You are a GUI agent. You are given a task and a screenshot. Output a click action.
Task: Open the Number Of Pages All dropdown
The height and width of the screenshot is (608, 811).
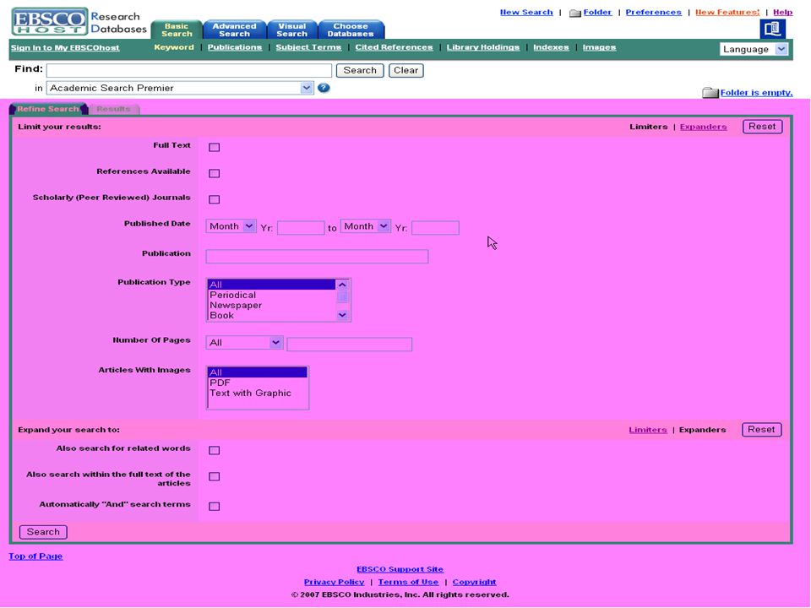244,343
